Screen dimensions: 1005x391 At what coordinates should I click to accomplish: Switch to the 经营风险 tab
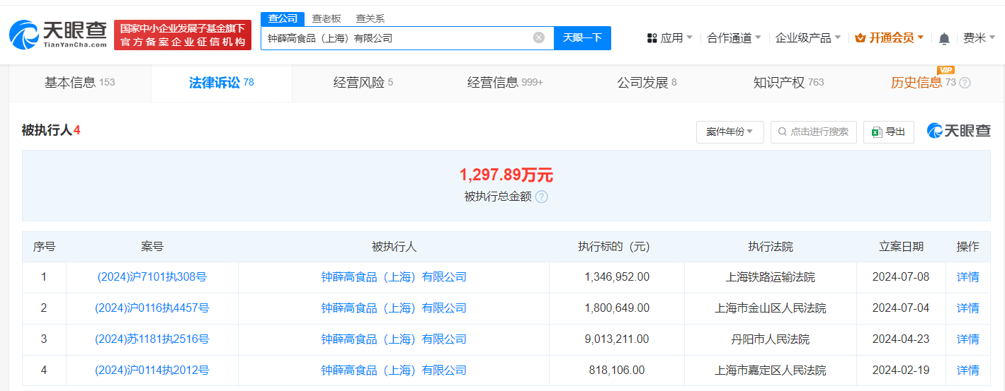click(x=363, y=83)
